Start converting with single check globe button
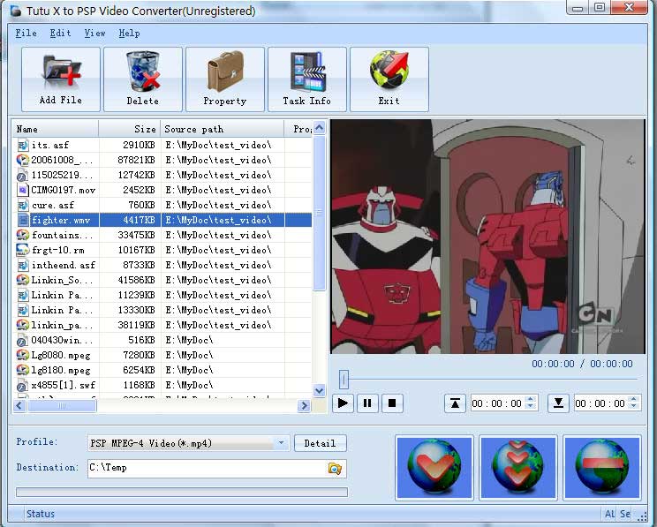Image resolution: width=657 pixels, height=527 pixels. [434, 468]
